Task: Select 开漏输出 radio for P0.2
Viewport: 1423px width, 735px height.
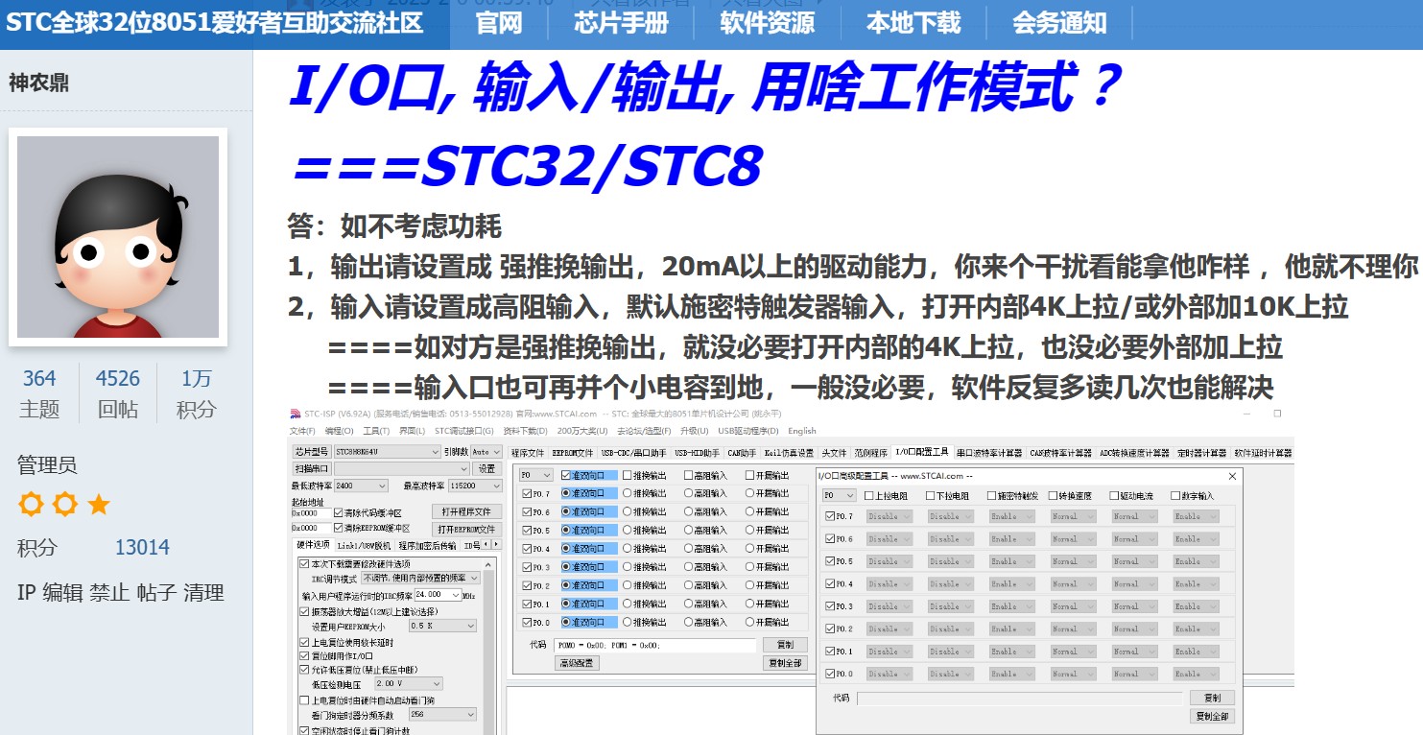Action: tap(750, 585)
